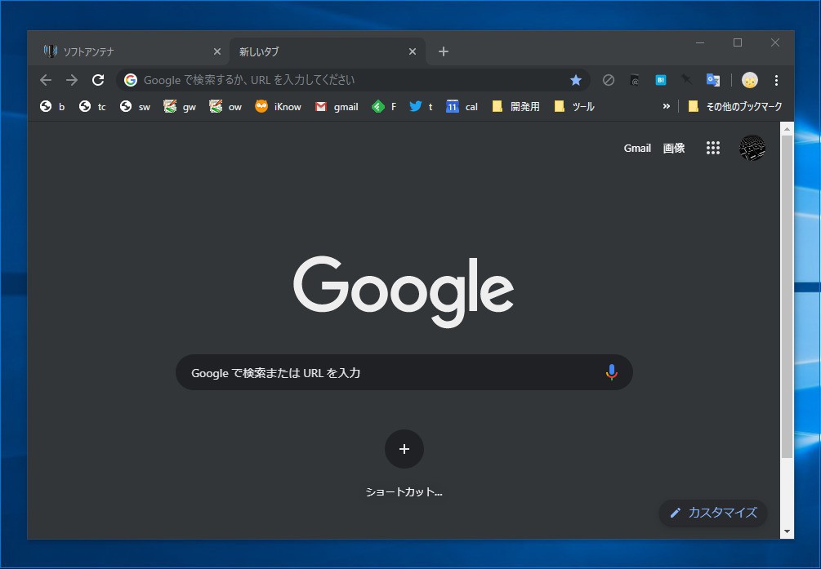Click the Google account avatar on page
The width and height of the screenshot is (821, 569).
[752, 148]
